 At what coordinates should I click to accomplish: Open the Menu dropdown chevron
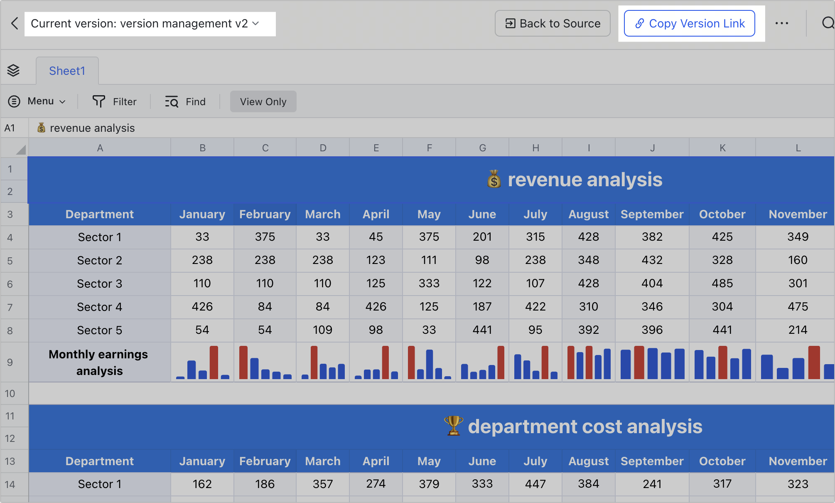62,101
